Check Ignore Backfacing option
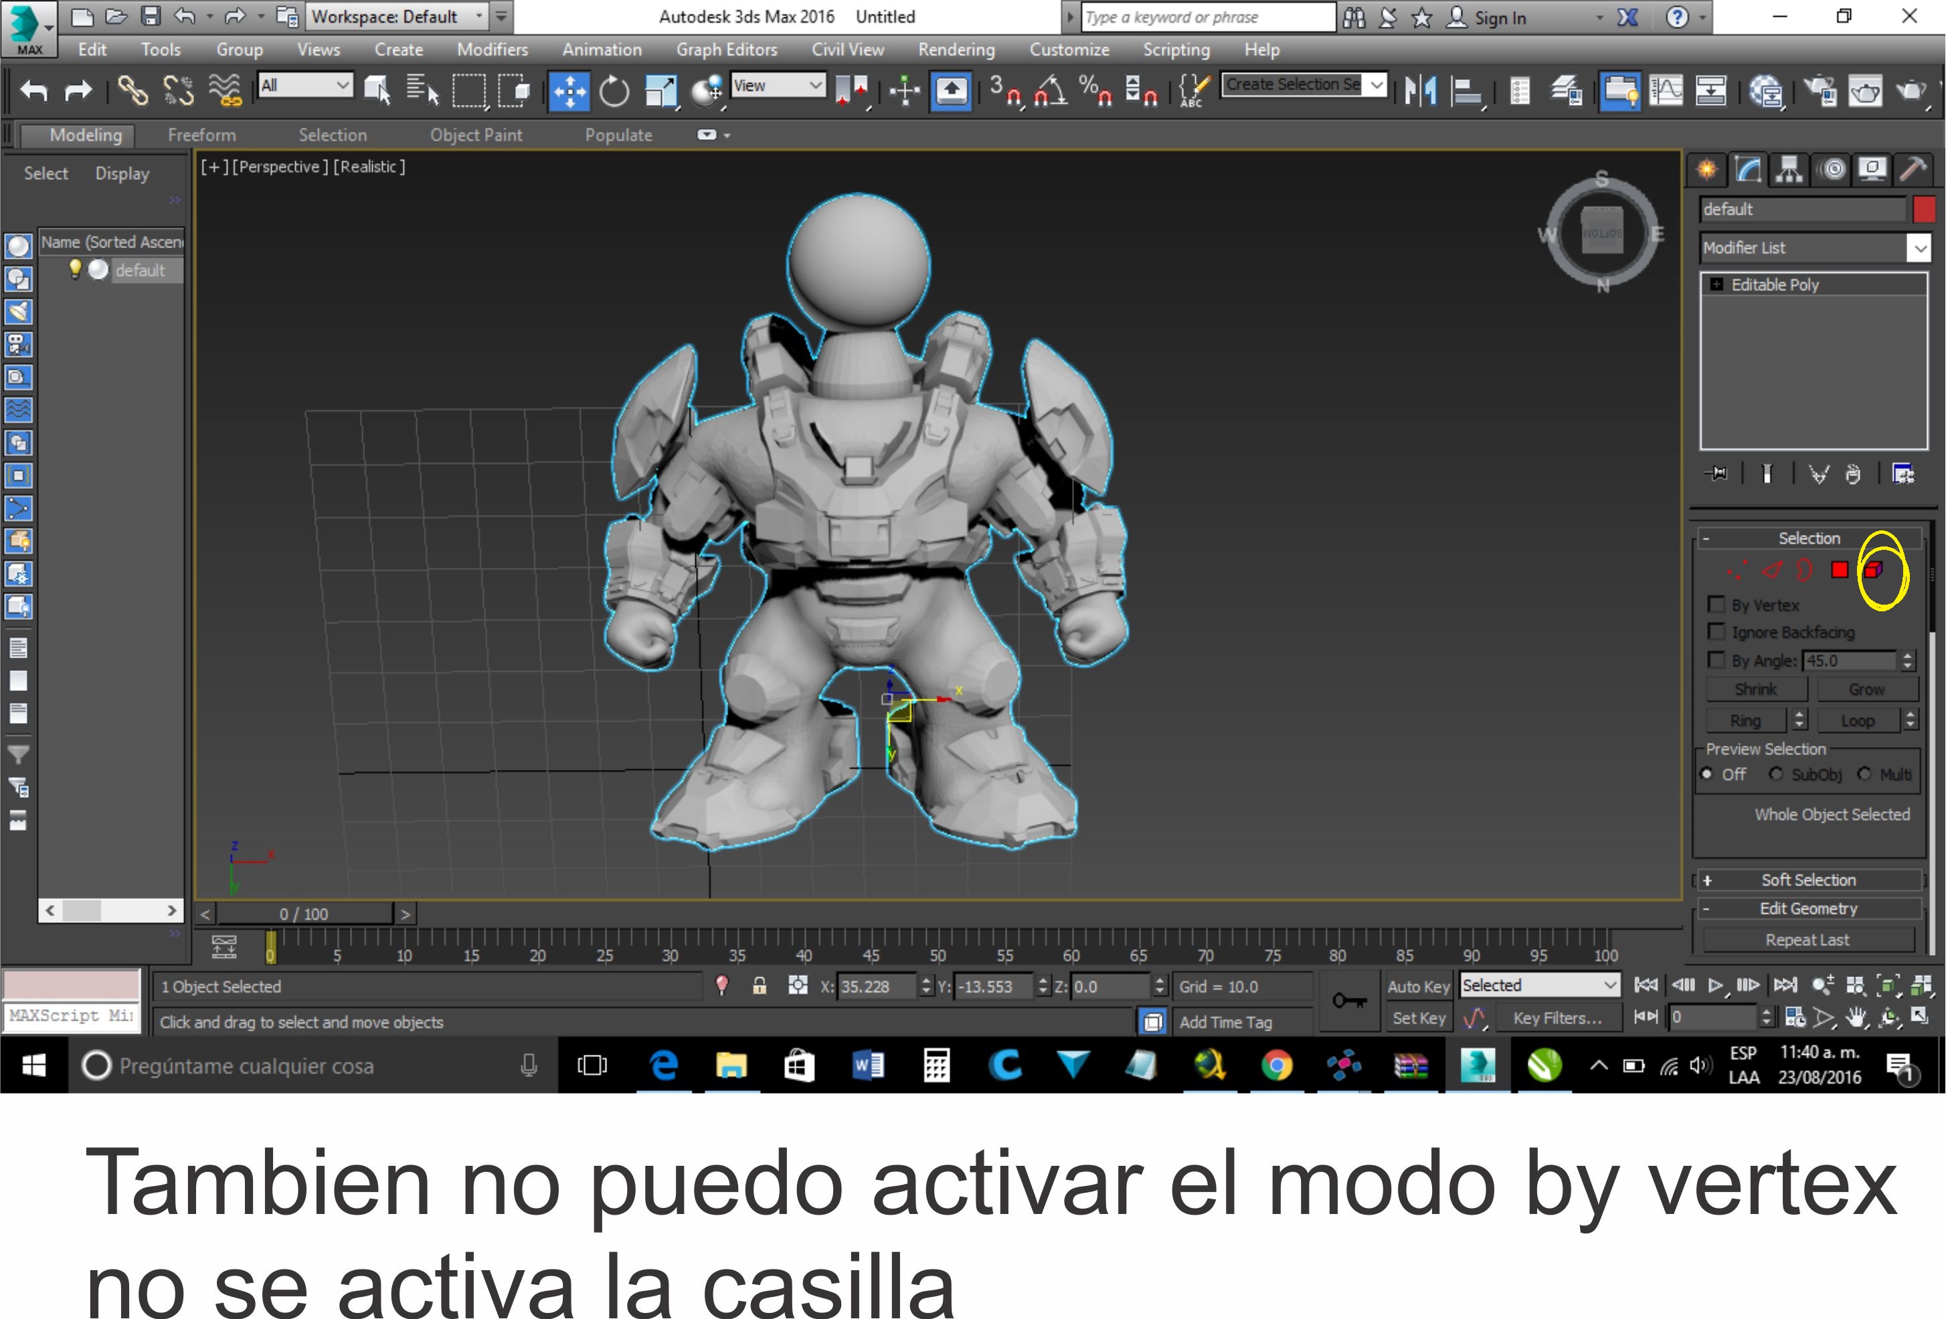Viewport: 1946px width, 1319px height. 1716,632
